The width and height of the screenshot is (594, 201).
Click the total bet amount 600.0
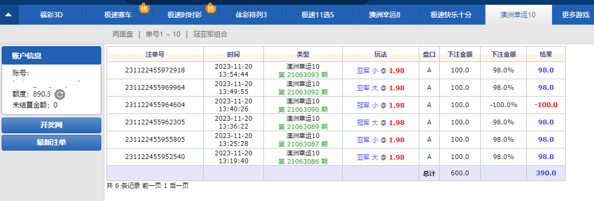[x=460, y=173]
